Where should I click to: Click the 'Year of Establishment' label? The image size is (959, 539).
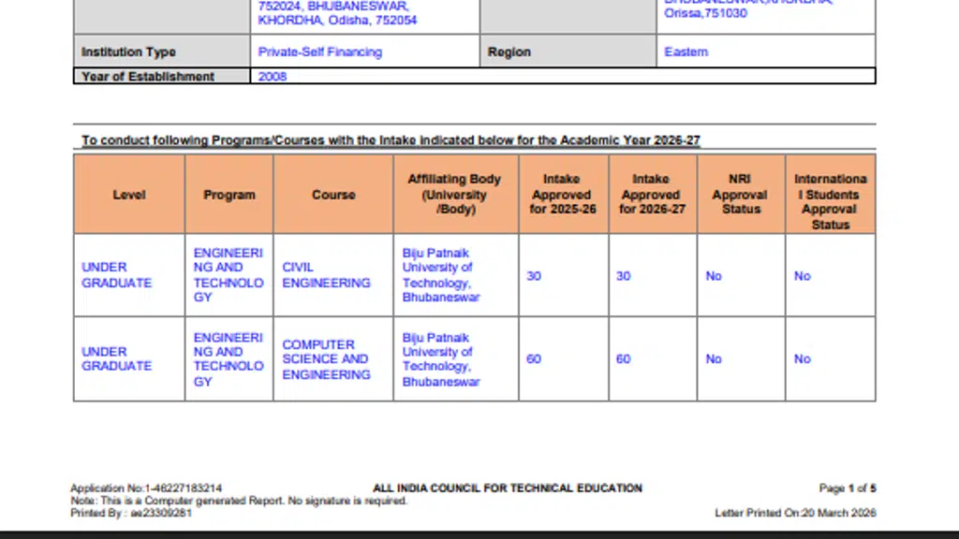pos(147,77)
